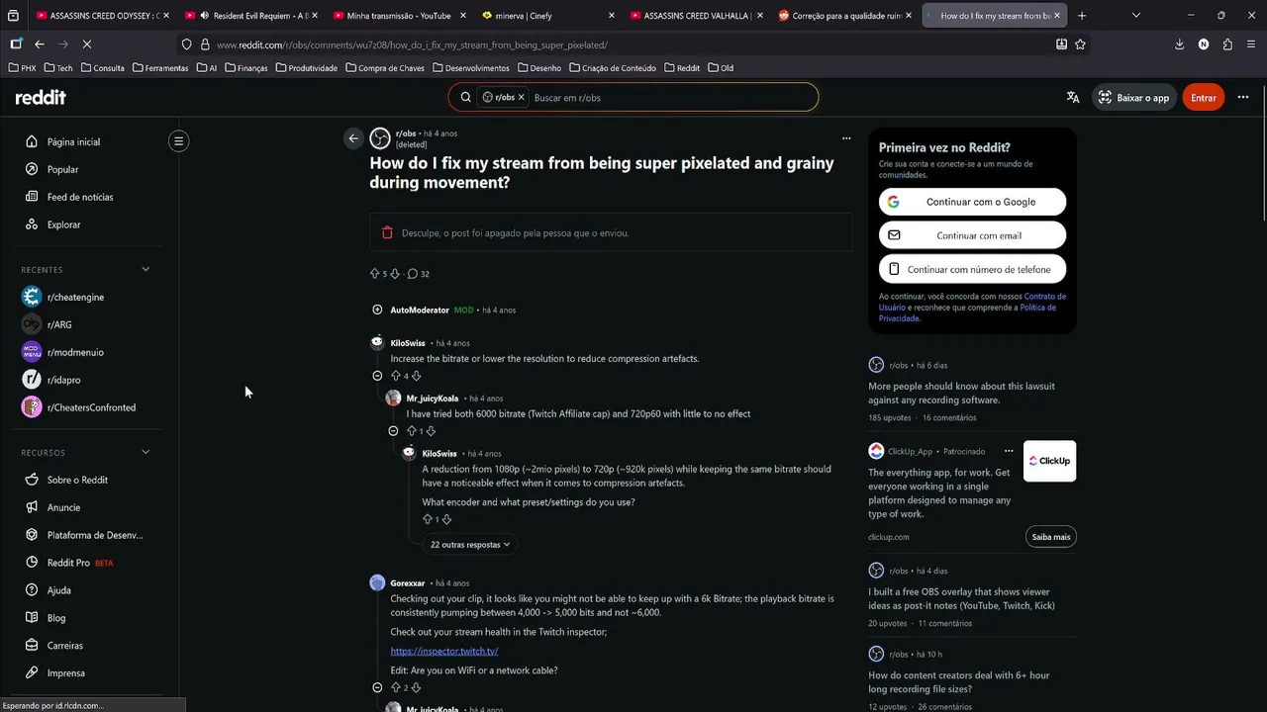Collapse KiloSwiss's top-level comment thread
Image resolution: width=1267 pixels, height=712 pixels.
(x=377, y=376)
